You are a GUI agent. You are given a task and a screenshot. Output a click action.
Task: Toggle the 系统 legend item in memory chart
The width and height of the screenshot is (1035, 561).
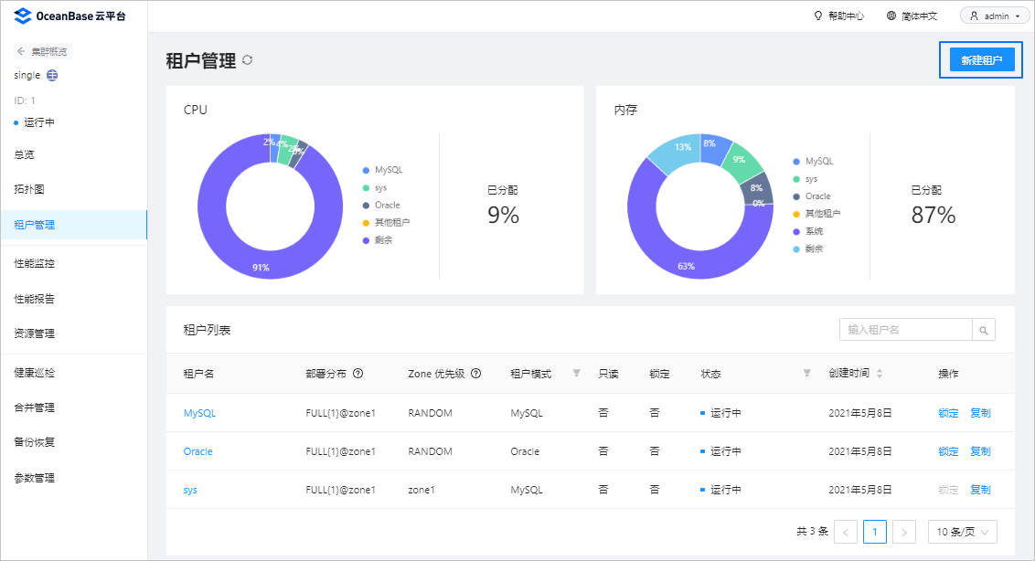coord(808,231)
